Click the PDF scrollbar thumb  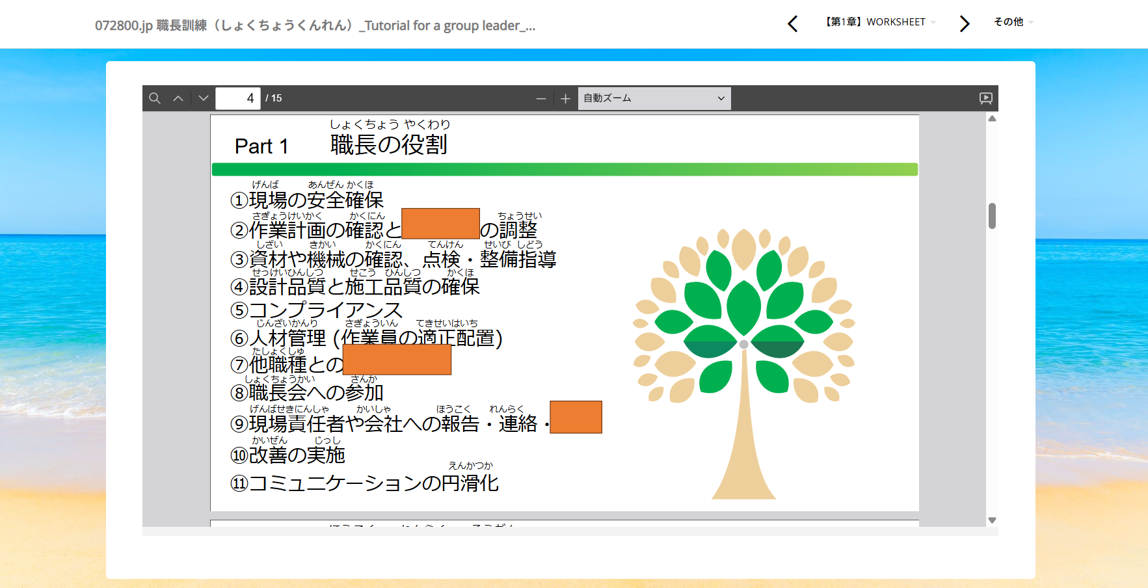[991, 215]
